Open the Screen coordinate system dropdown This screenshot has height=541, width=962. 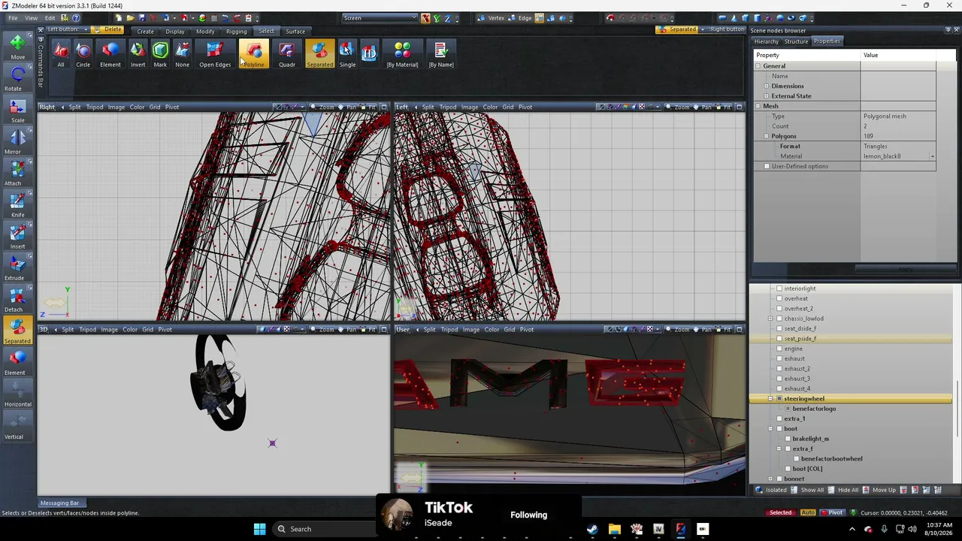click(x=380, y=18)
